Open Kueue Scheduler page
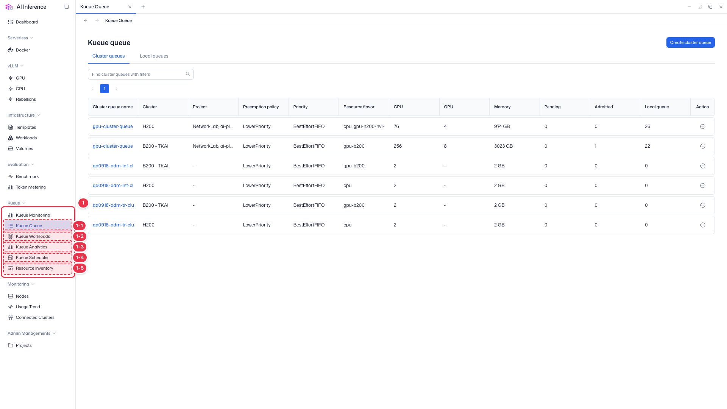Image resolution: width=727 pixels, height=409 pixels. [28, 258]
